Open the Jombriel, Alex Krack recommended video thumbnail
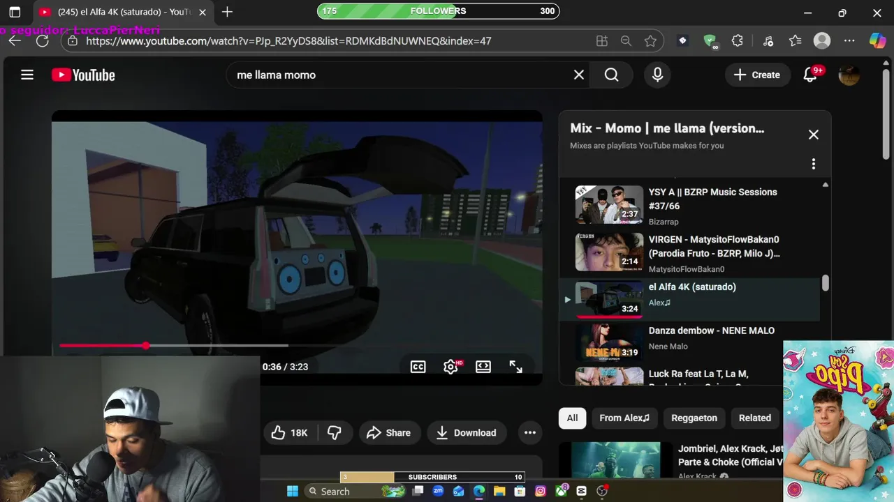 click(x=616, y=461)
